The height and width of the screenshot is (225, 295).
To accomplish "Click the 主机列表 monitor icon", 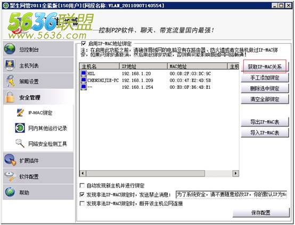I will click(10, 65).
